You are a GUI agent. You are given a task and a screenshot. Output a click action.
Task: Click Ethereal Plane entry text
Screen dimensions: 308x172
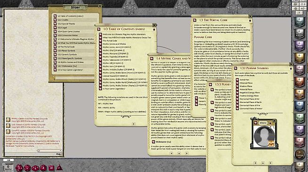(x=246, y=83)
